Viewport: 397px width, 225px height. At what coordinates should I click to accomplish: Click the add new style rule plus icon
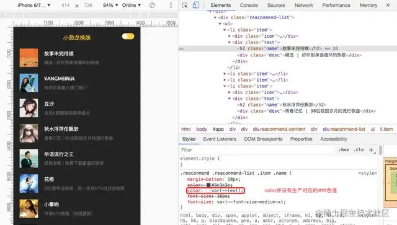(x=371, y=150)
